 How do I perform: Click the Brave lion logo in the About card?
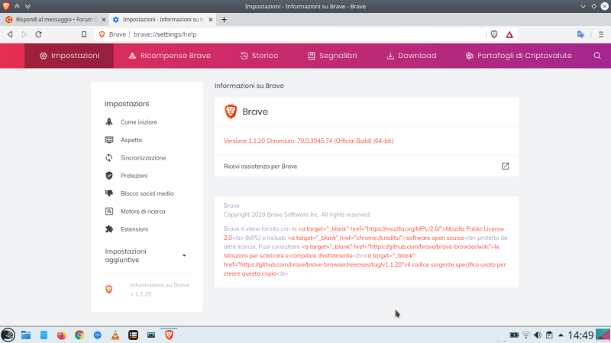(x=231, y=112)
